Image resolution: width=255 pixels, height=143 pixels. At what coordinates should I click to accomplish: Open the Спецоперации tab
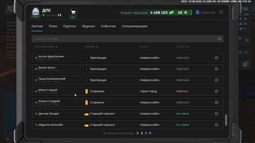click(x=135, y=26)
